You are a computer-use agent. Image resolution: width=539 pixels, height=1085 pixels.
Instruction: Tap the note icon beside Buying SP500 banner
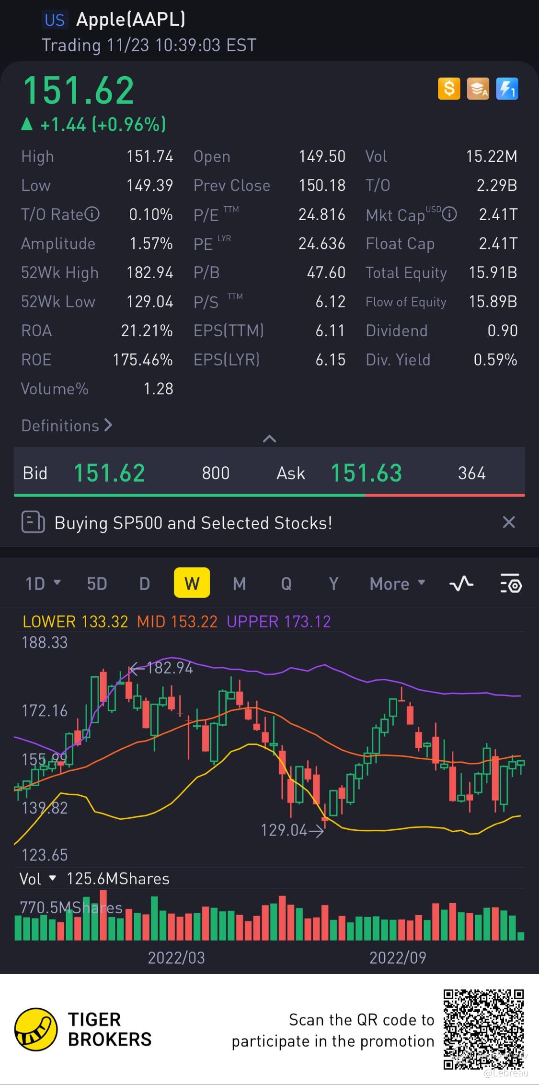(x=33, y=522)
